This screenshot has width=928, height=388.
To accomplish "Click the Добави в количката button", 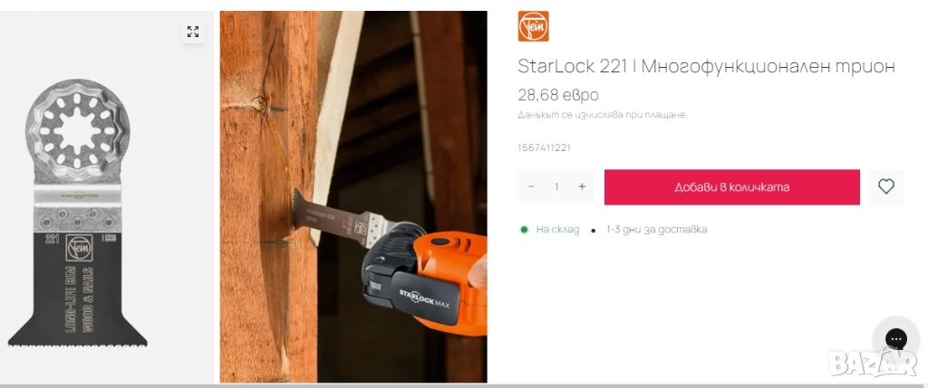I will click(x=732, y=187).
